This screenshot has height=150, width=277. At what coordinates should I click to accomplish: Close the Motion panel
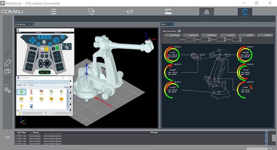point(172,24)
